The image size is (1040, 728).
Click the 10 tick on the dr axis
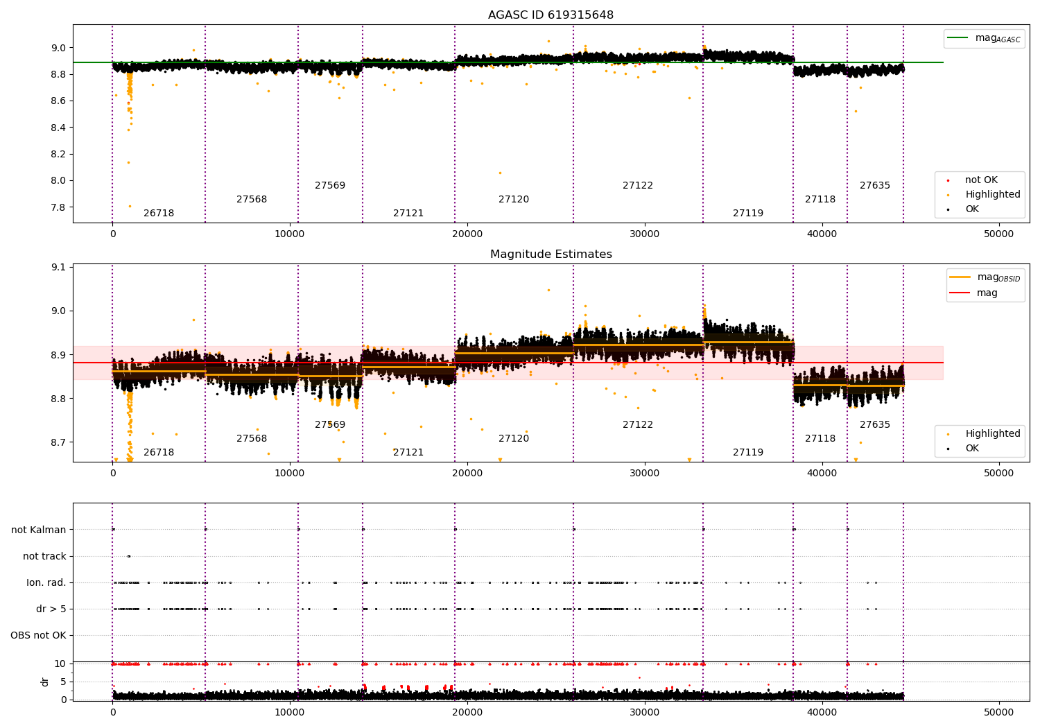point(60,664)
